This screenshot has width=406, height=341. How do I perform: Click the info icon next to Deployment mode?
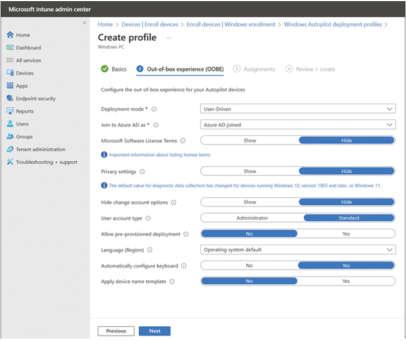pyautogui.click(x=154, y=109)
